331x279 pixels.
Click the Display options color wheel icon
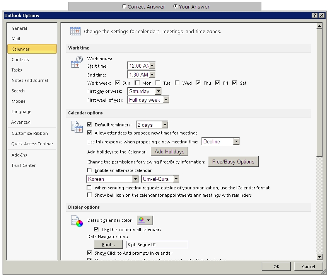[x=77, y=221]
